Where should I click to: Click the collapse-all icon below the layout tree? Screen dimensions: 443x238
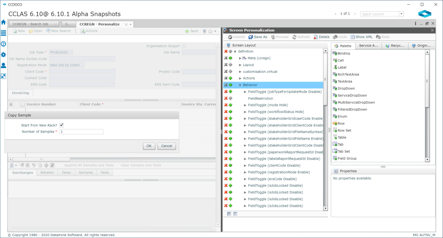235,214
